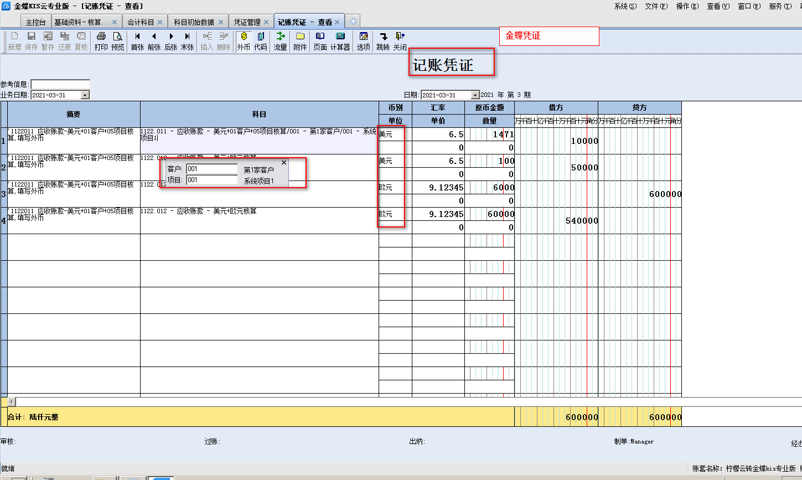Open 附件 attachments folder icon

click(300, 41)
